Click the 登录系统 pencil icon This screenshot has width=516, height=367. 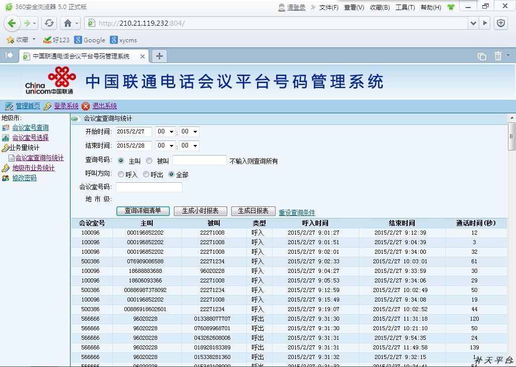[47, 106]
